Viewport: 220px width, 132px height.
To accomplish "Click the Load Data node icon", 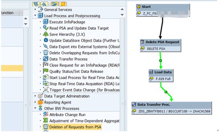I will coord(151,72).
